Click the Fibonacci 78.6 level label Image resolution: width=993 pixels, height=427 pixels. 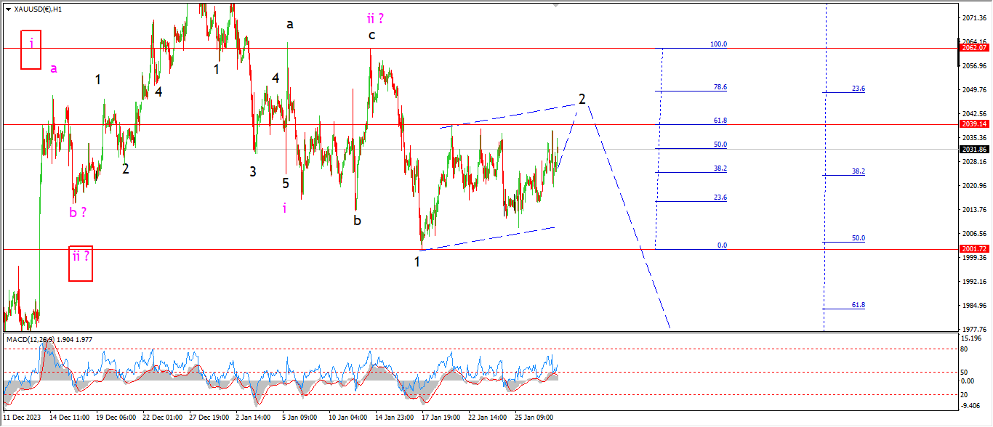point(720,87)
